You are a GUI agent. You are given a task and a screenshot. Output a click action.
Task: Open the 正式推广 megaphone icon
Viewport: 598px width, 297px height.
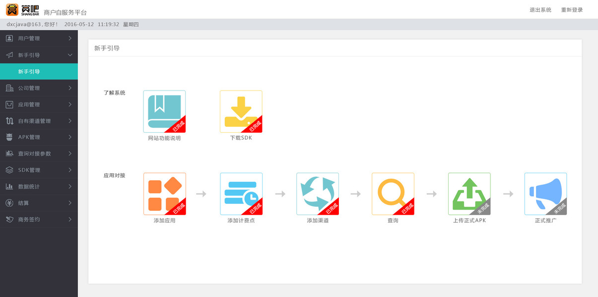[x=545, y=194]
